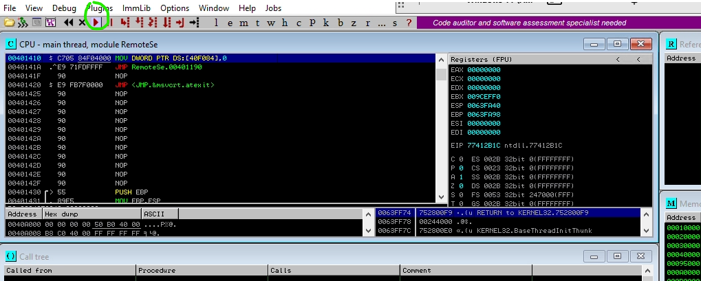Show Memory map via 'm' button
701x281 pixels.
(x=244, y=23)
